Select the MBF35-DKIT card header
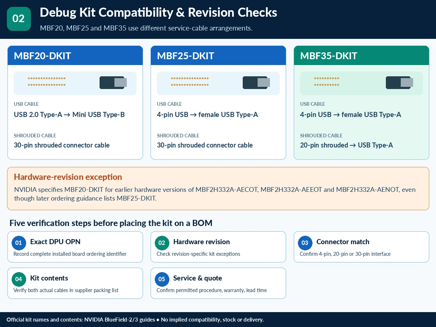The height and width of the screenshot is (327, 436). click(362, 56)
